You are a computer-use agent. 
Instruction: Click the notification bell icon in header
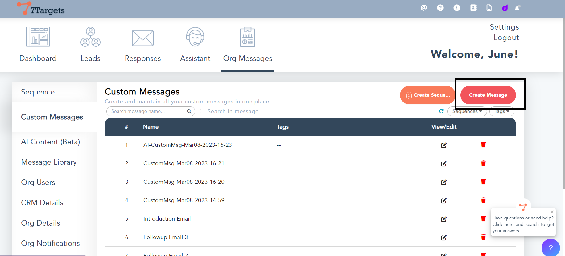517,8
